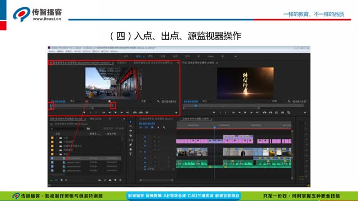Open workspace overflow chevron menu
This screenshot has height=201, width=358.
[235, 56]
